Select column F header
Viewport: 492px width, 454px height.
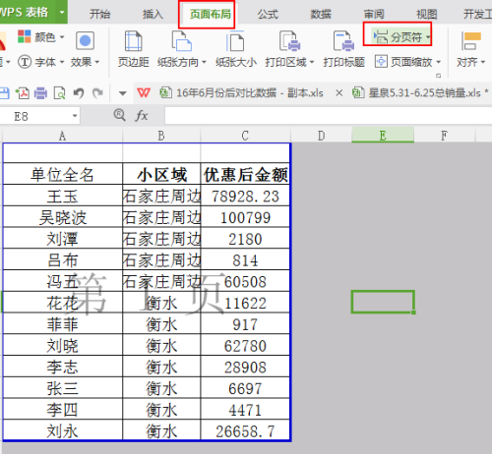(x=444, y=136)
